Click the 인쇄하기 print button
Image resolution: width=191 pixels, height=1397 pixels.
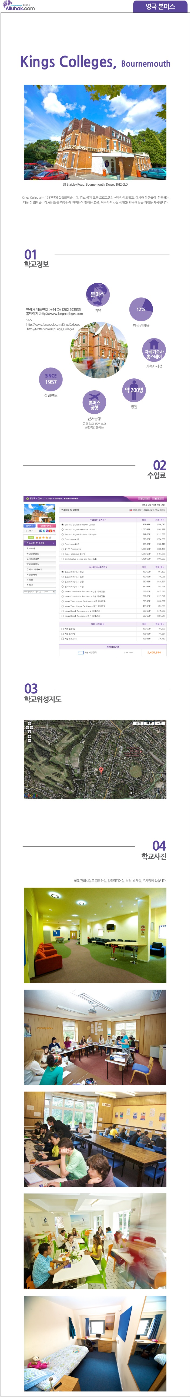tap(30, 525)
